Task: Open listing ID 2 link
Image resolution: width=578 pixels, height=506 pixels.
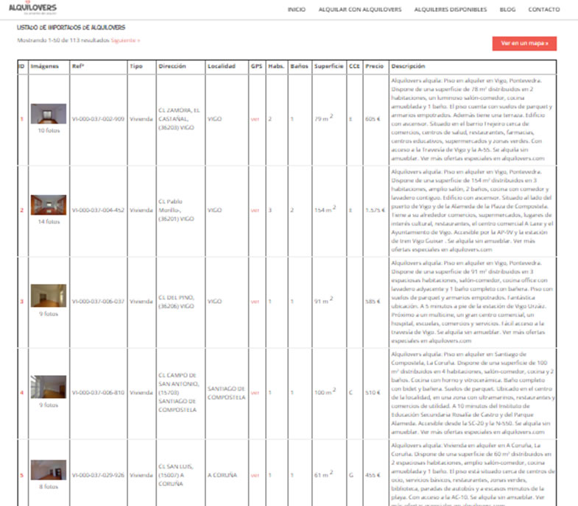Action: (22, 210)
